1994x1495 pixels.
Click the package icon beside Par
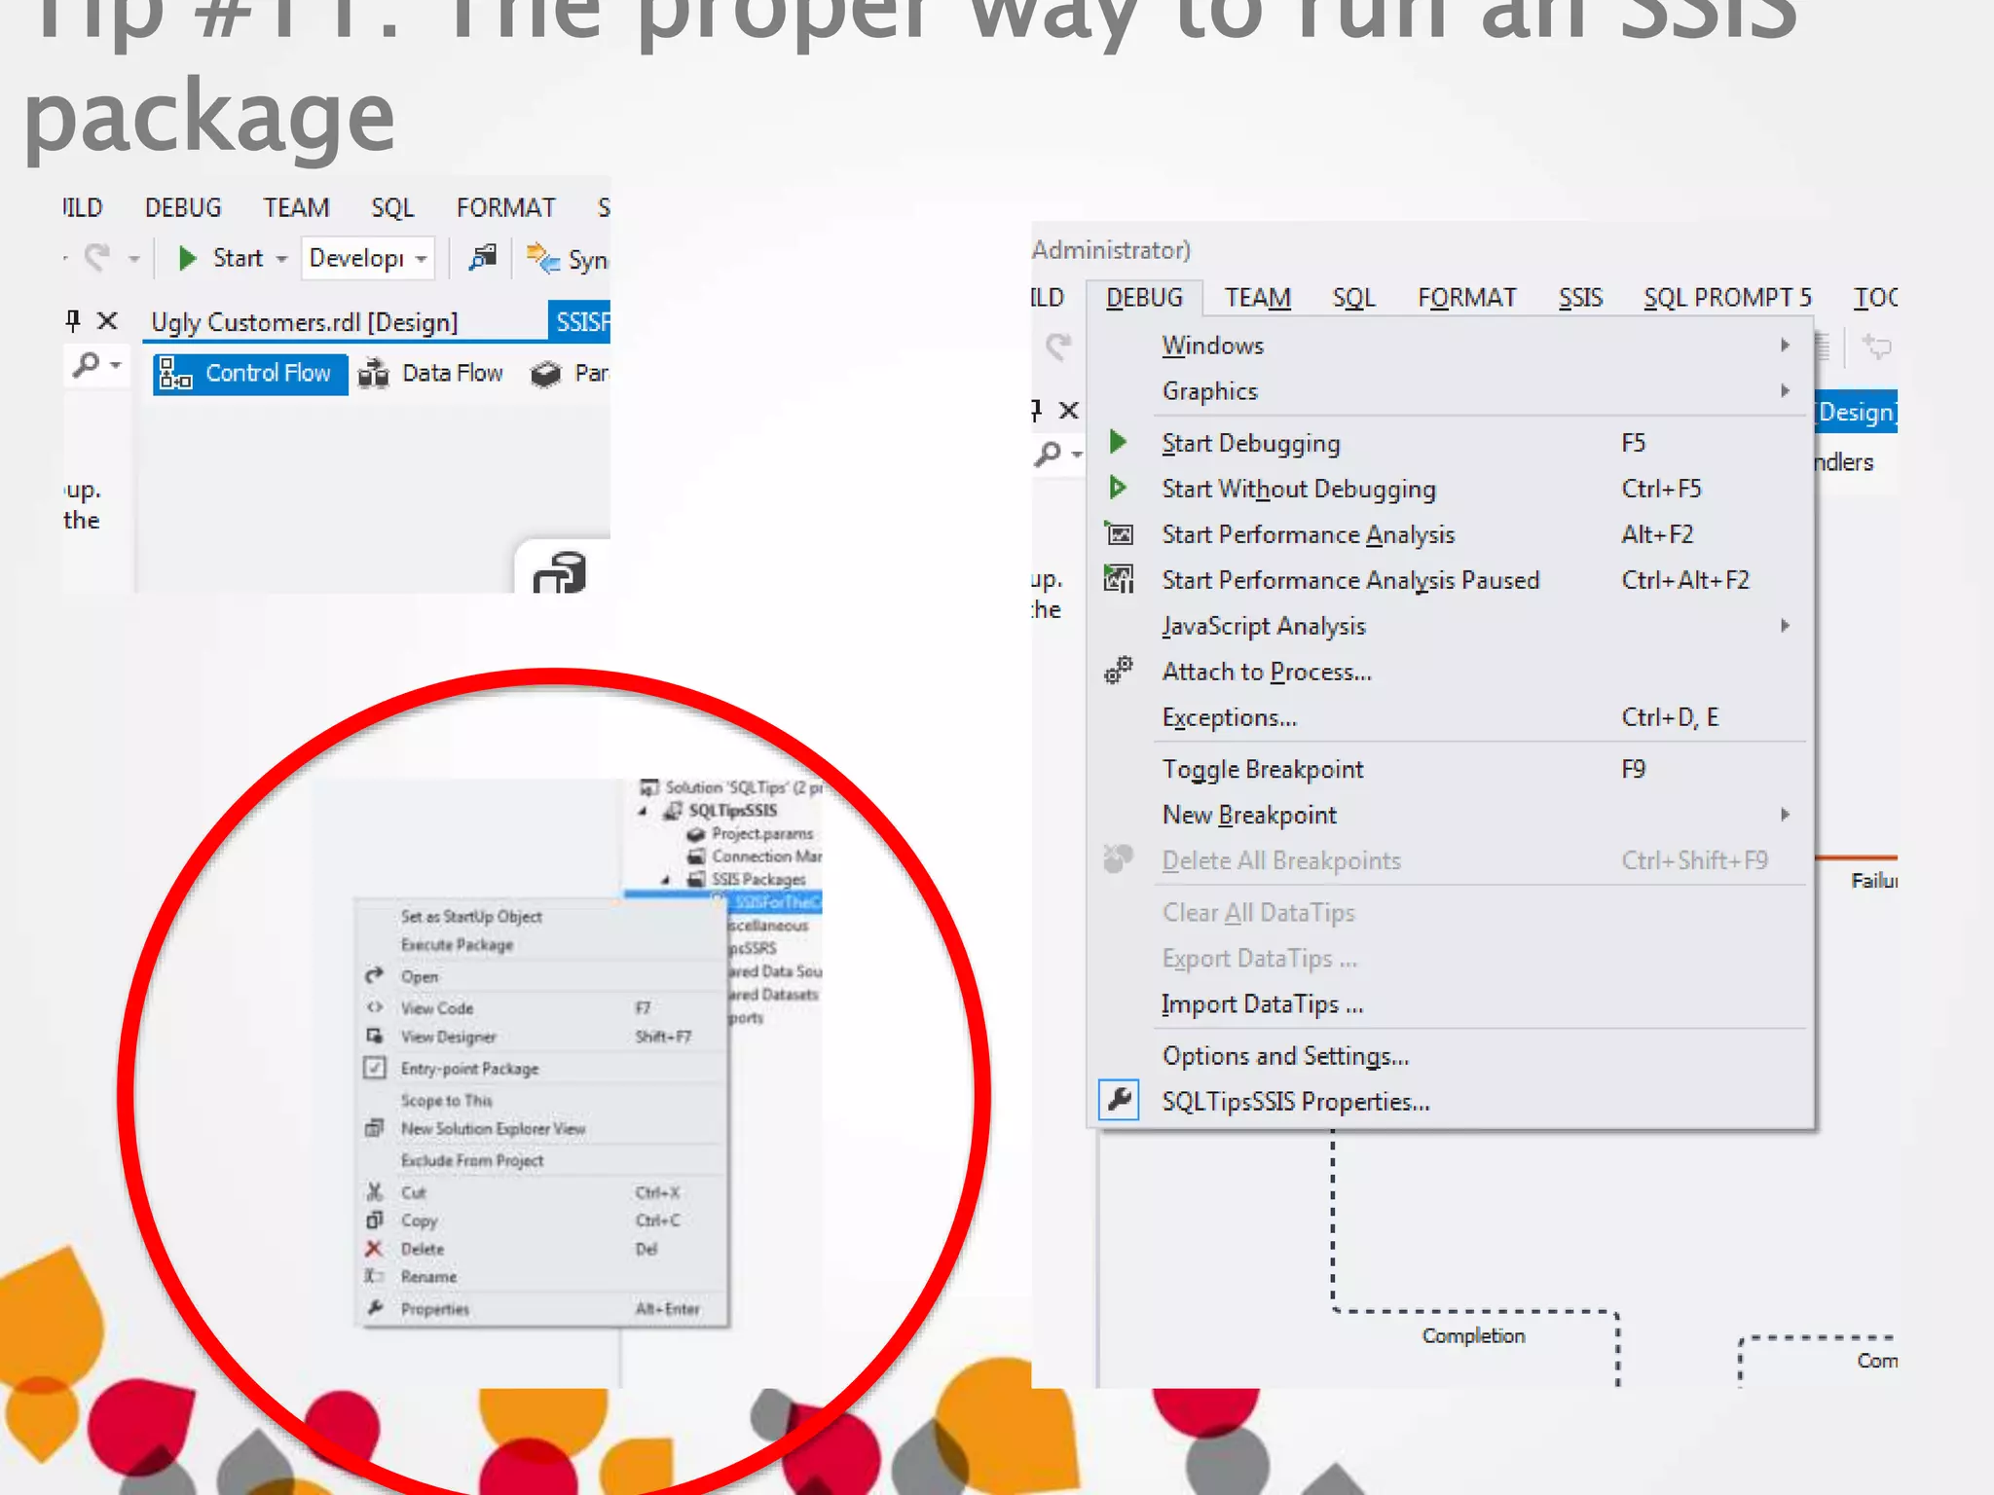point(545,374)
